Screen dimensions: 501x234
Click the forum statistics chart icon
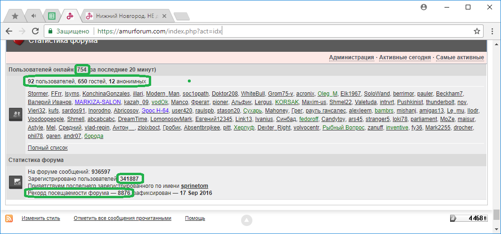click(x=16, y=180)
